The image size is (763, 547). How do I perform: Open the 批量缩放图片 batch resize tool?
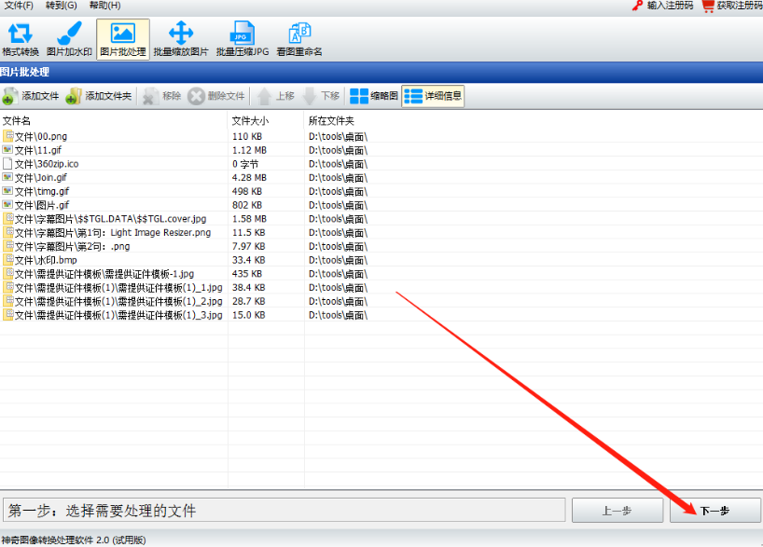[x=181, y=39]
